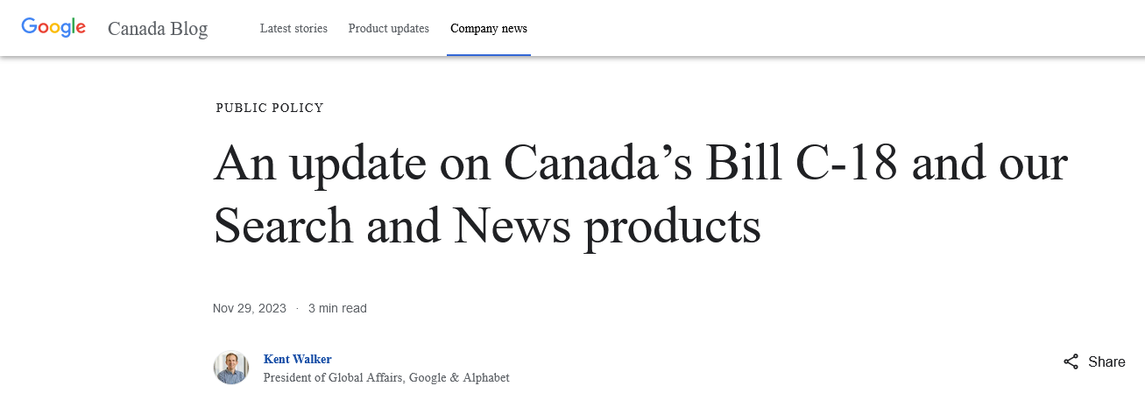This screenshot has width=1145, height=407.
Task: Open Kent Walker's author avatar photo
Action: tap(231, 368)
